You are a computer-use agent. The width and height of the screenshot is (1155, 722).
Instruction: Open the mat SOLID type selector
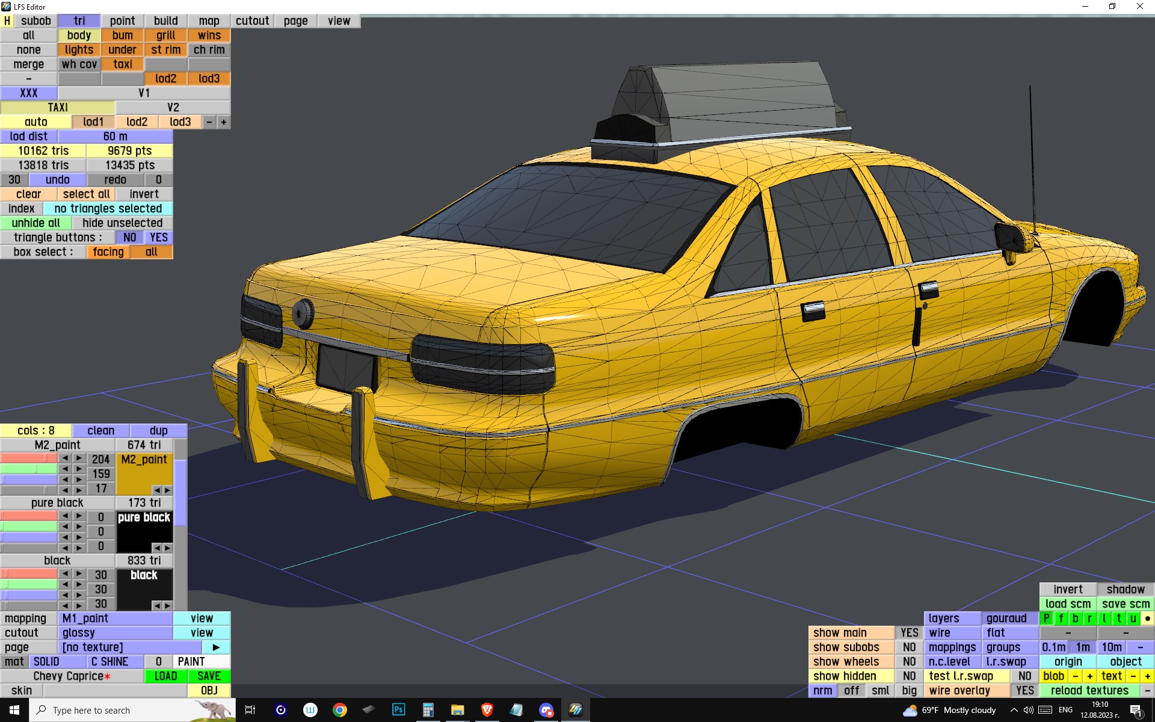tap(57, 662)
